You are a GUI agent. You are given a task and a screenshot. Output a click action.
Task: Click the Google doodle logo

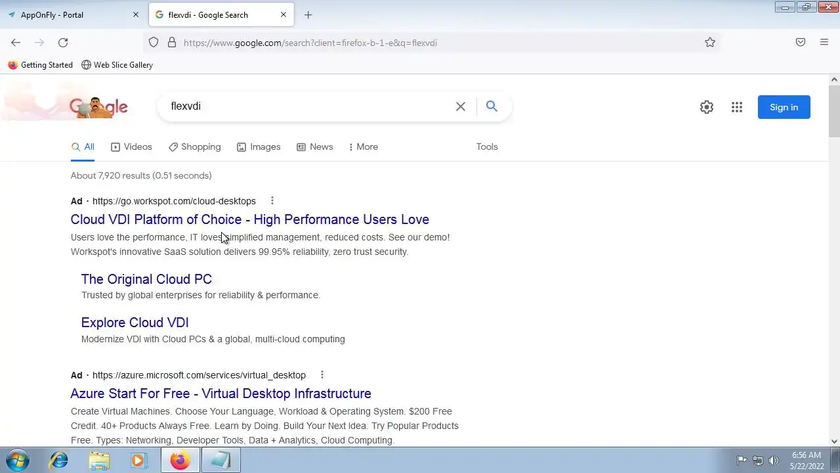coord(98,107)
